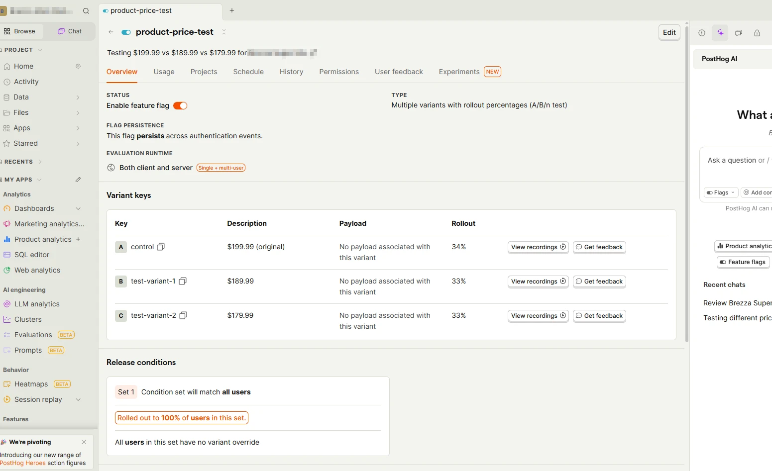Copy the control variant key
This screenshot has width=772, height=471.
(x=160, y=247)
